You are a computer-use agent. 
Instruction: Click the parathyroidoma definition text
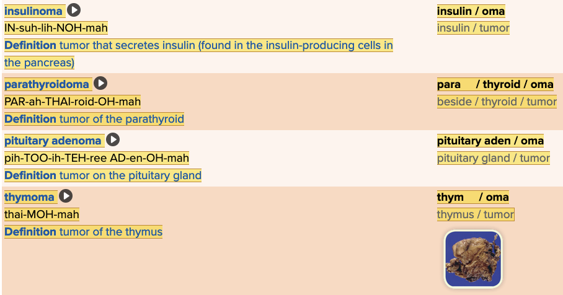click(94, 119)
